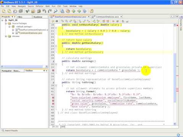Image resolution: width=183 pixels, height=137 pixels.
Task: Click the error marker beside social security line
Action: click(53, 100)
